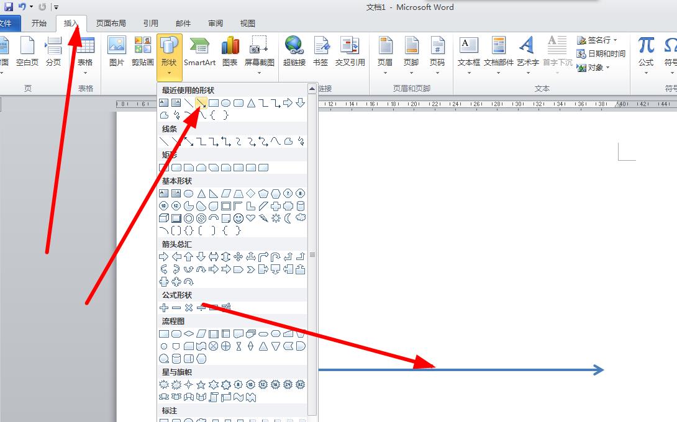
Task: Click the Bookmark (书签) button
Action: [320, 52]
